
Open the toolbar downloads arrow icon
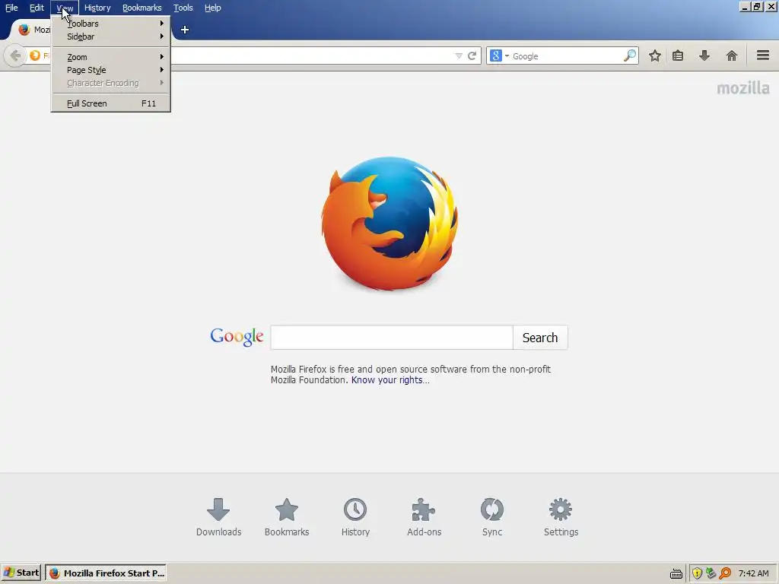[704, 56]
